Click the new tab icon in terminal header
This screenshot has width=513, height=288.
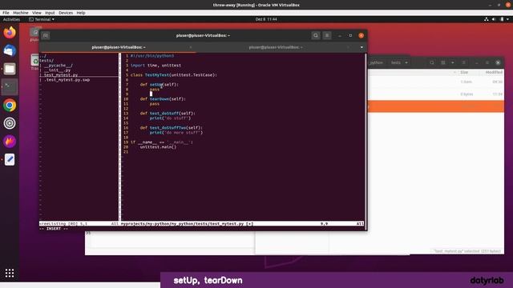46,35
